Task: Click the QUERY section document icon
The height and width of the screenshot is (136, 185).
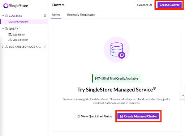Action: [6, 29]
